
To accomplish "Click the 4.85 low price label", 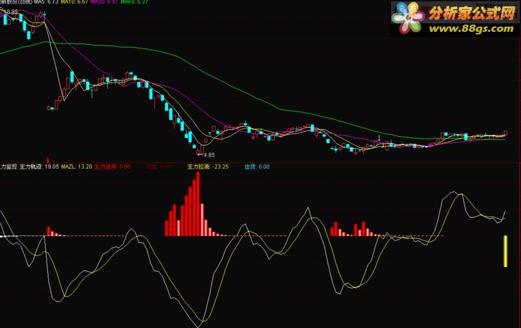I will click(209, 155).
